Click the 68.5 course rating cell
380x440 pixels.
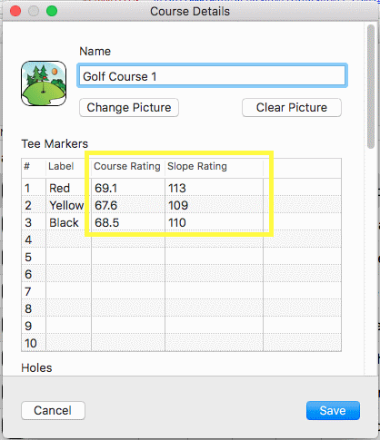click(x=128, y=222)
